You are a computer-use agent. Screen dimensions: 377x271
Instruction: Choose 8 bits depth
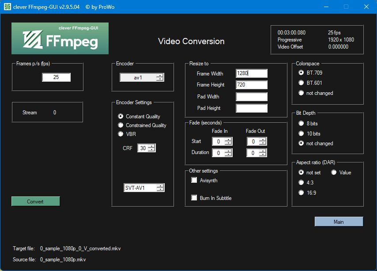click(301, 123)
